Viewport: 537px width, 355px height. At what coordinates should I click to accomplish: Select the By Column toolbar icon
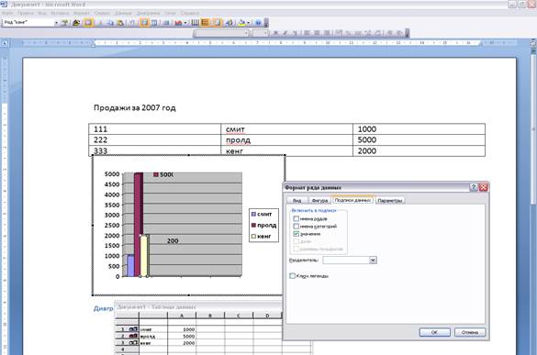pyautogui.click(x=154, y=23)
